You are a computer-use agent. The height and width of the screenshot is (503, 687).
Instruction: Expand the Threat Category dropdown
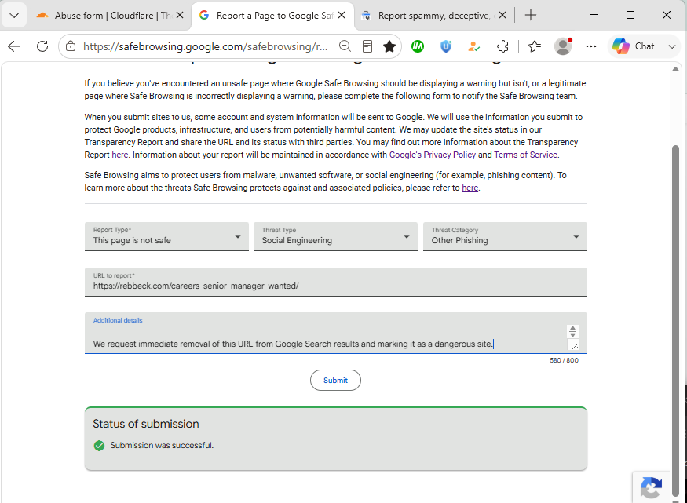505,236
